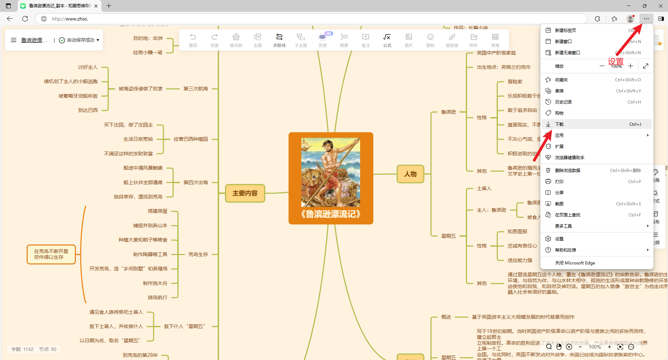Viewport: 668px width, 360px height.
Task: Open the AI inspiration (灵感) tool
Action: coord(323,40)
